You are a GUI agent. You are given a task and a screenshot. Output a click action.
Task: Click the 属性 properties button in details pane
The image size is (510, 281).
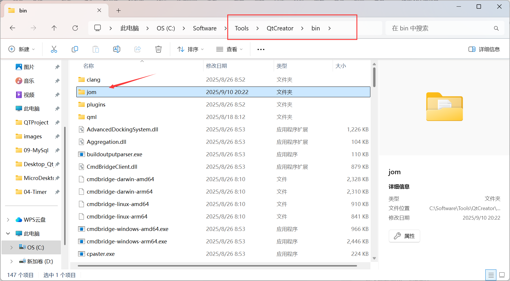click(x=404, y=236)
